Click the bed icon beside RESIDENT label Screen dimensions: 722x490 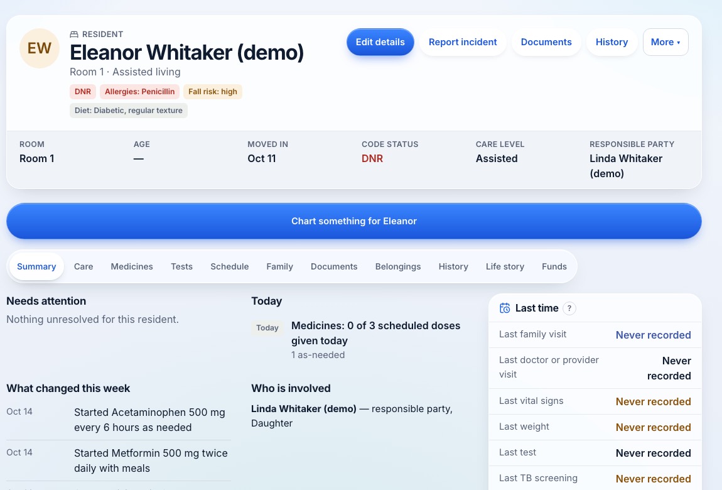point(74,35)
